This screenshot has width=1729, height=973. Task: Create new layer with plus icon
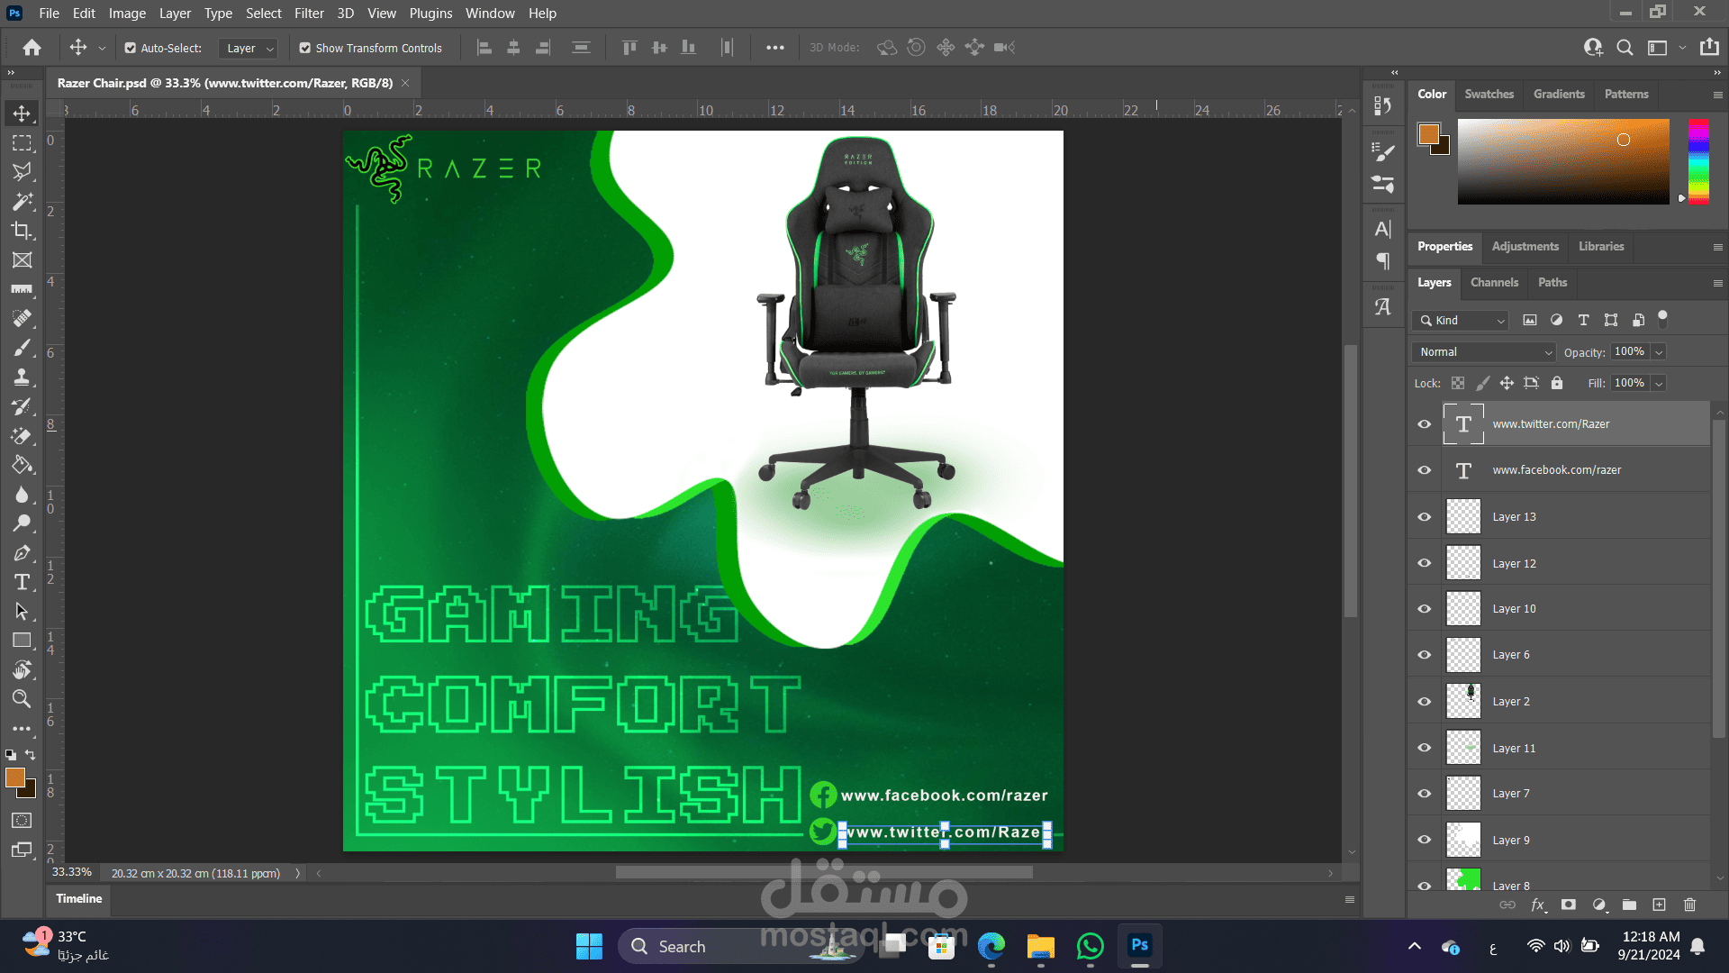(1659, 905)
